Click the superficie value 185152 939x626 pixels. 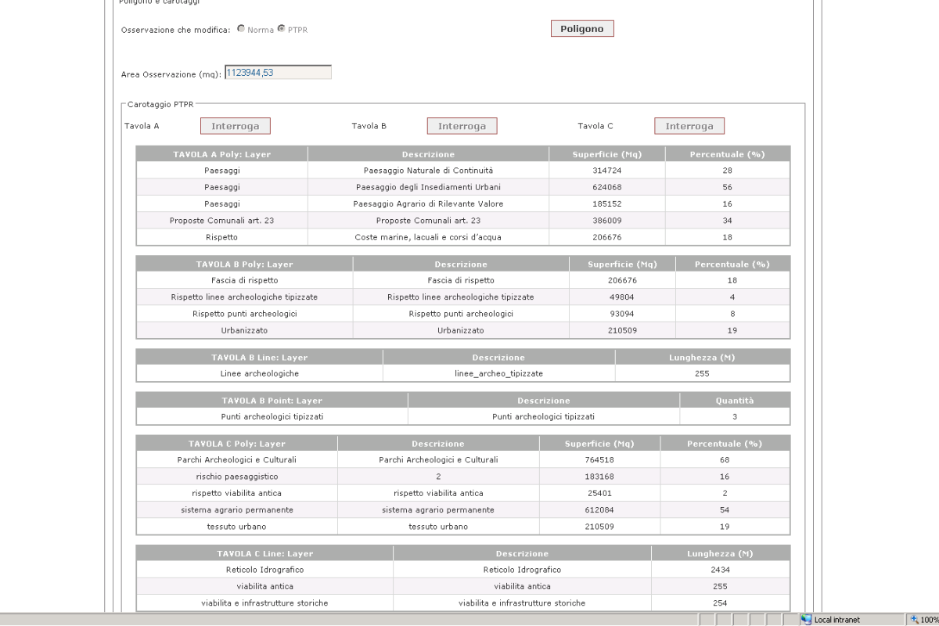click(x=607, y=203)
